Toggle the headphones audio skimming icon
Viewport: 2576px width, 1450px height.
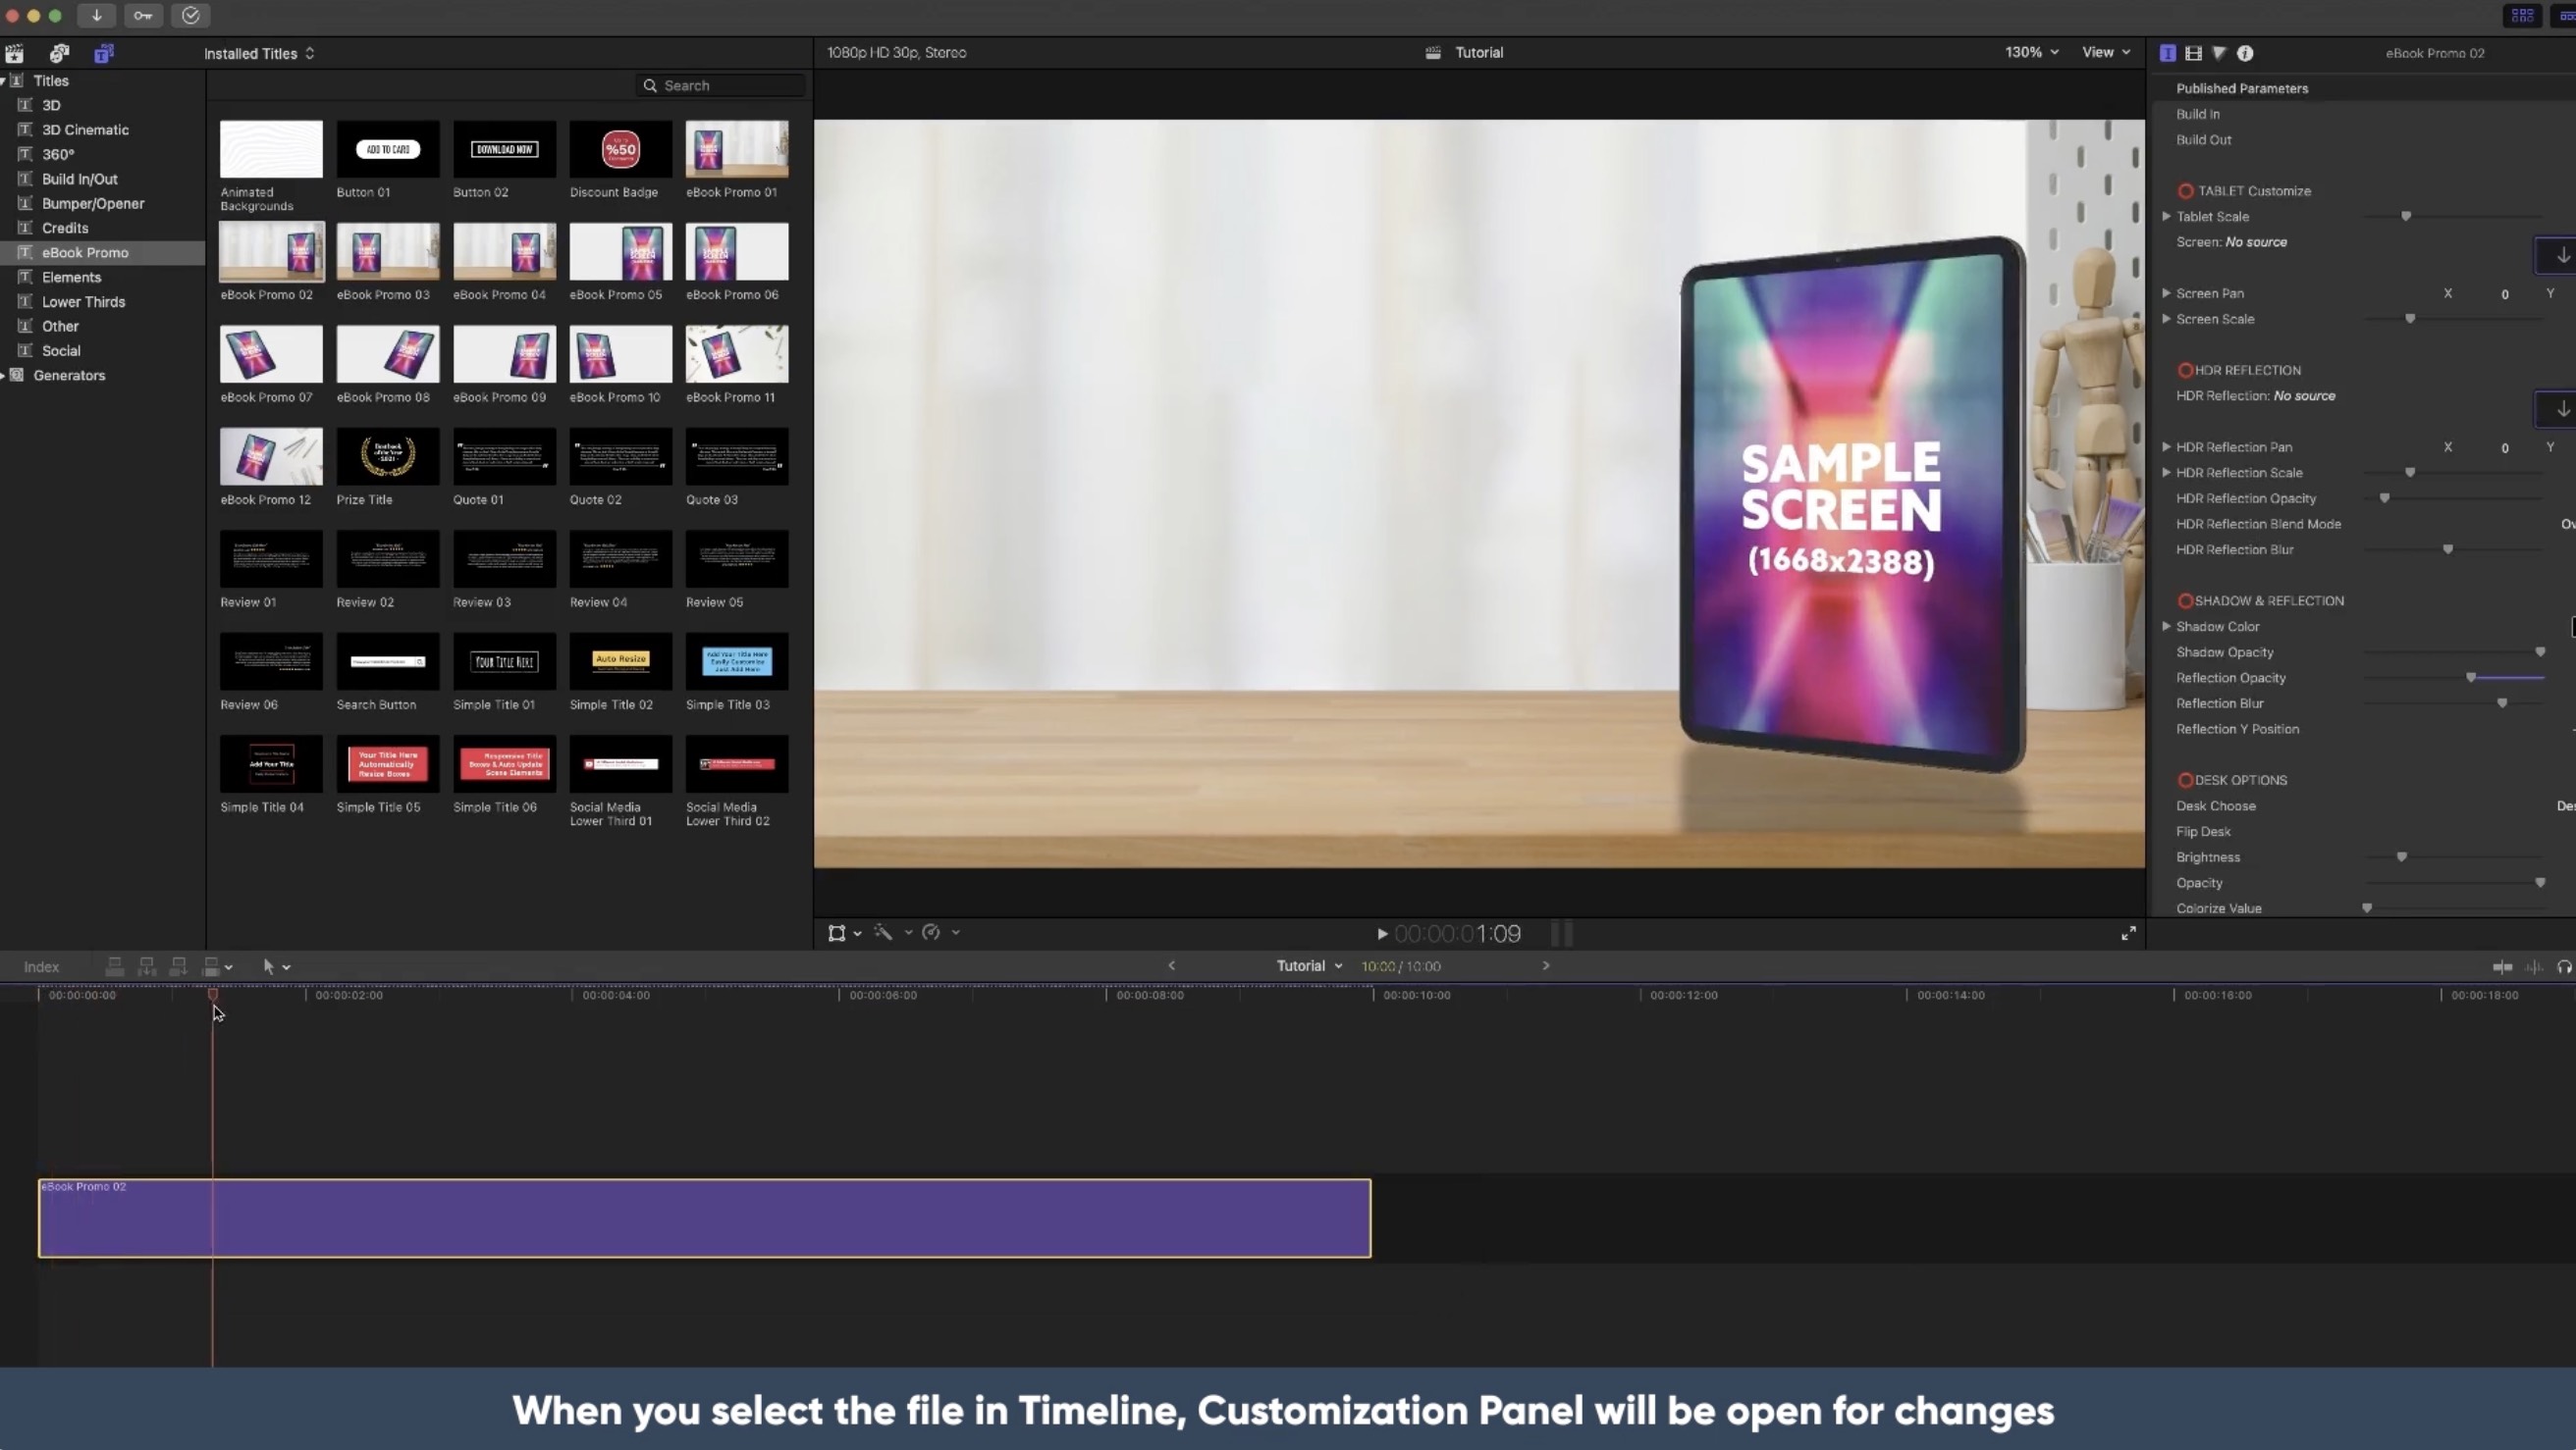click(2564, 966)
